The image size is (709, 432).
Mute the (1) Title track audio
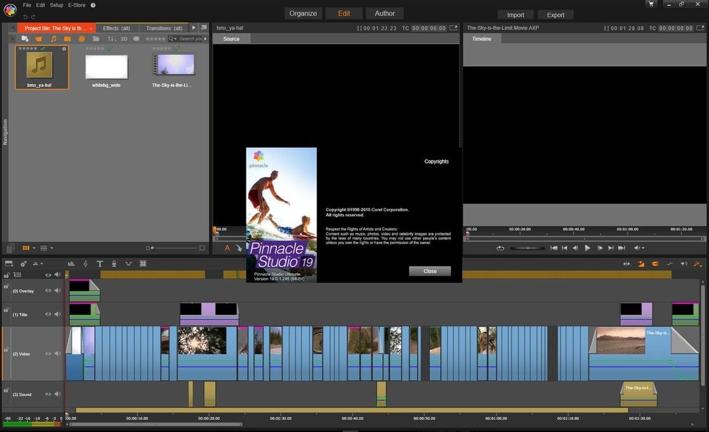click(58, 314)
